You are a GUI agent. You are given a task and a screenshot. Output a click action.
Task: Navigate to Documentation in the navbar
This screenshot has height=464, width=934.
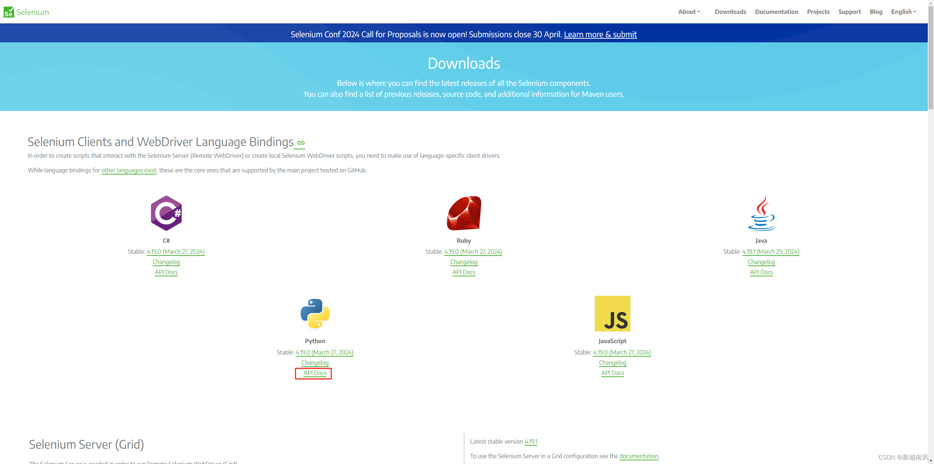click(776, 11)
